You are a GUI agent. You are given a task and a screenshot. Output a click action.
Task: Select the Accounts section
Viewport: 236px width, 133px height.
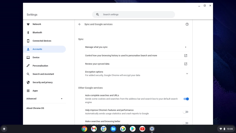pos(44,49)
